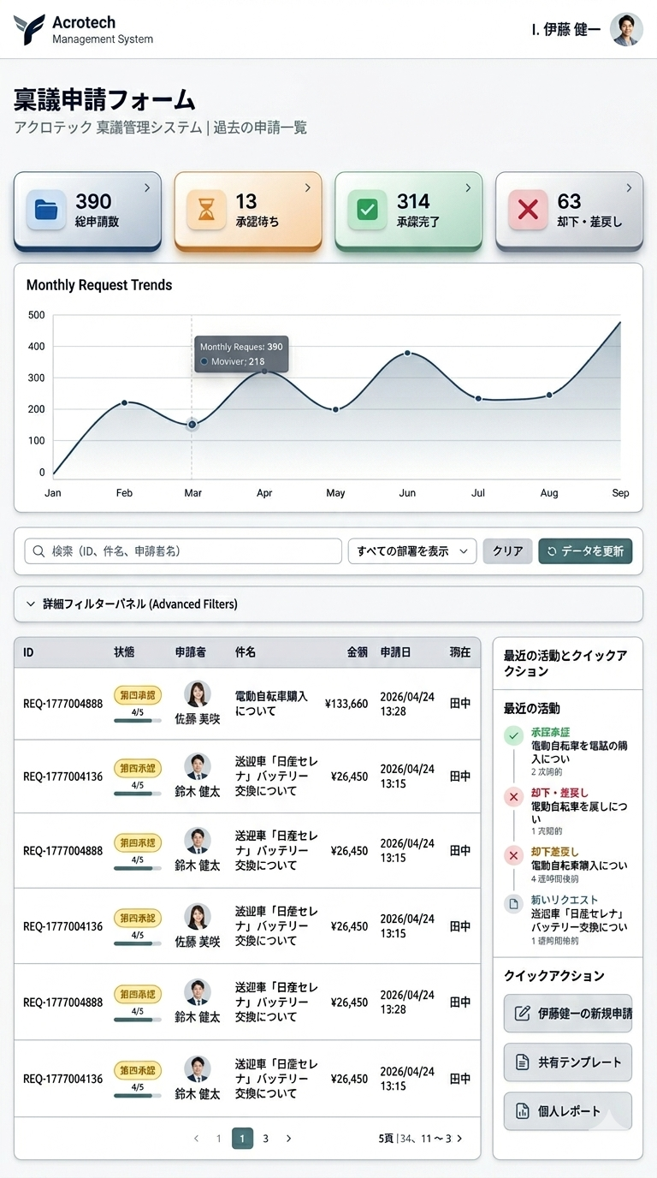This screenshot has height=1178, width=657.
Task: Select the highlighted current page 1
Action: (x=242, y=1139)
